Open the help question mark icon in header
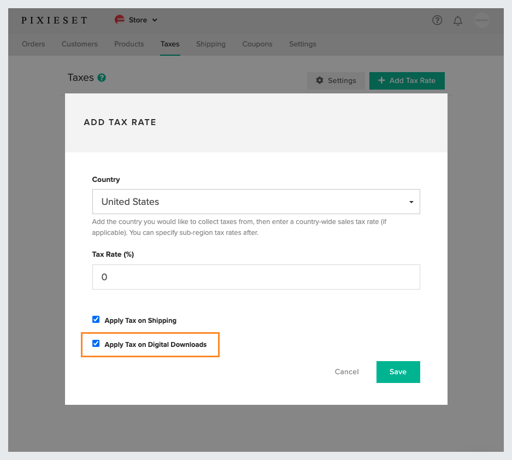 (x=437, y=20)
